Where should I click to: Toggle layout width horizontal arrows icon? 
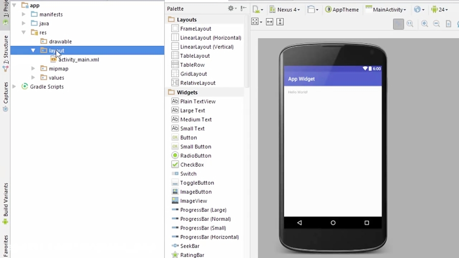click(270, 21)
